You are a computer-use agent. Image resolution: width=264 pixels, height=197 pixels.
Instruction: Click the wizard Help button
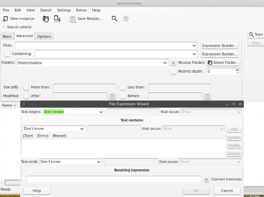click(x=37, y=191)
